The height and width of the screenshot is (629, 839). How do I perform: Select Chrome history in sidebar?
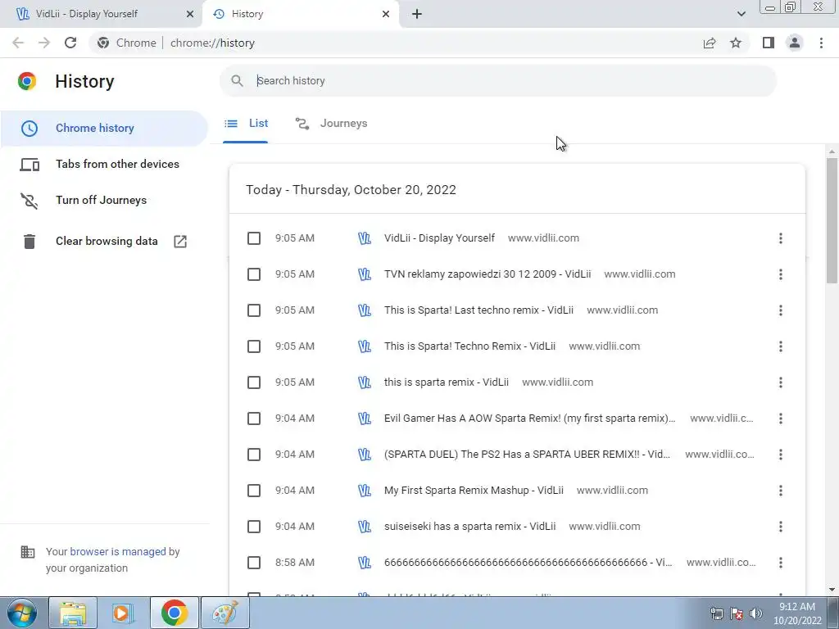coord(104,129)
